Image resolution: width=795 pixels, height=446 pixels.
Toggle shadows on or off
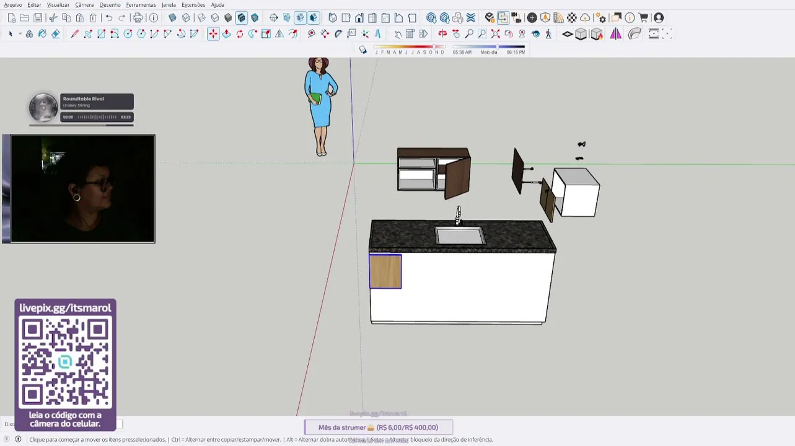click(x=363, y=50)
